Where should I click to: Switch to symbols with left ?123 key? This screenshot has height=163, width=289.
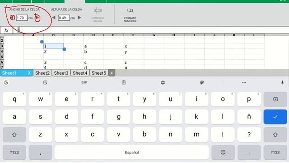pos(14,152)
